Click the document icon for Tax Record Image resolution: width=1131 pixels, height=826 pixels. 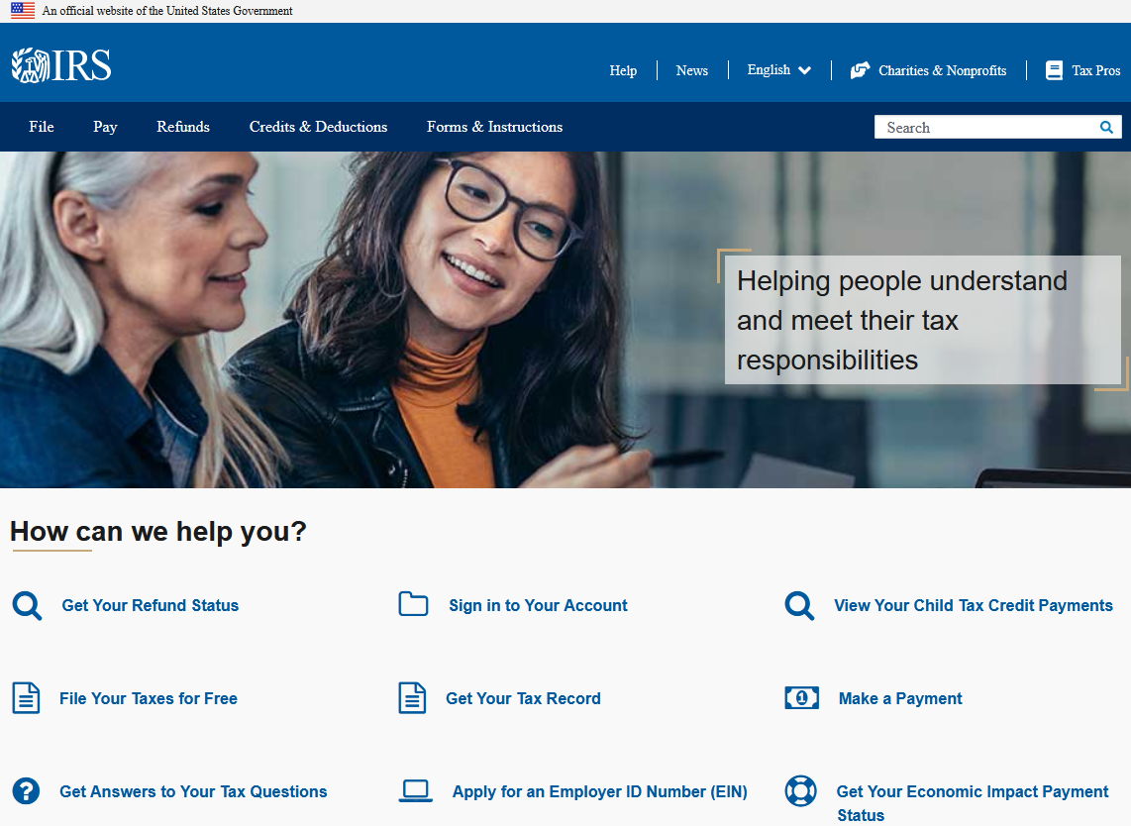pos(412,698)
